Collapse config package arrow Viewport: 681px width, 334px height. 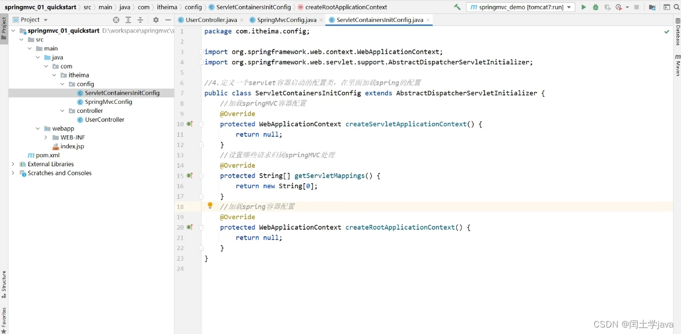pyautogui.click(x=62, y=84)
